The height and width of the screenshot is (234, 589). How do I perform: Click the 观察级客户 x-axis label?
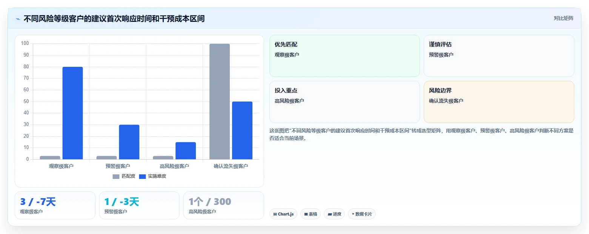pyautogui.click(x=61, y=166)
